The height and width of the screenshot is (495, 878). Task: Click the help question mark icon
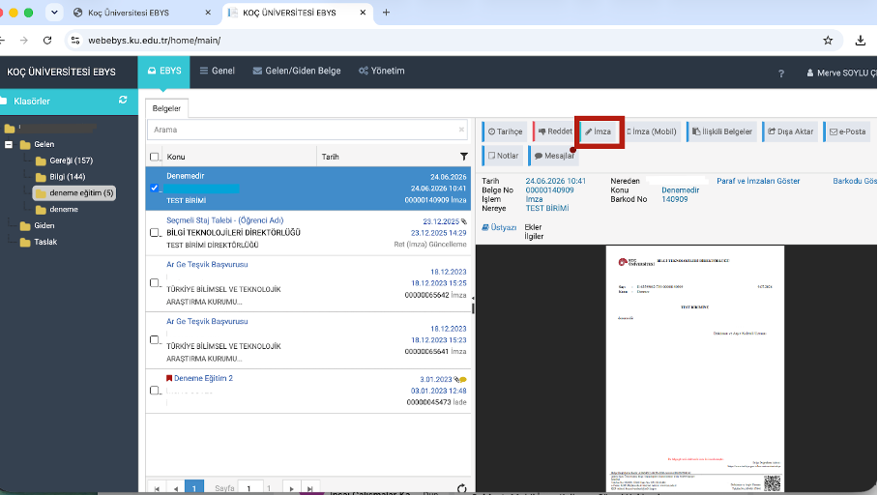(781, 73)
